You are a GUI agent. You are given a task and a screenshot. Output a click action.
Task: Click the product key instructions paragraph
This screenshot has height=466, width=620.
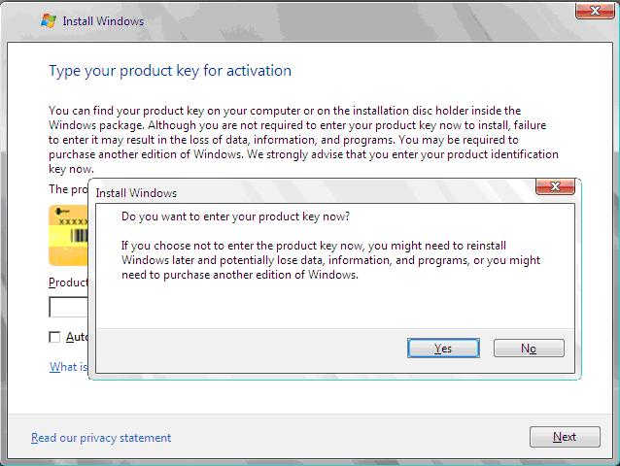coord(301,140)
